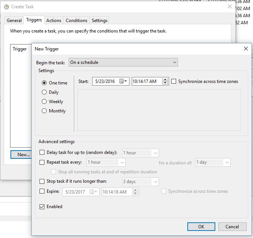
Task: Uncheck the Enabled checkbox
Action: (42, 207)
